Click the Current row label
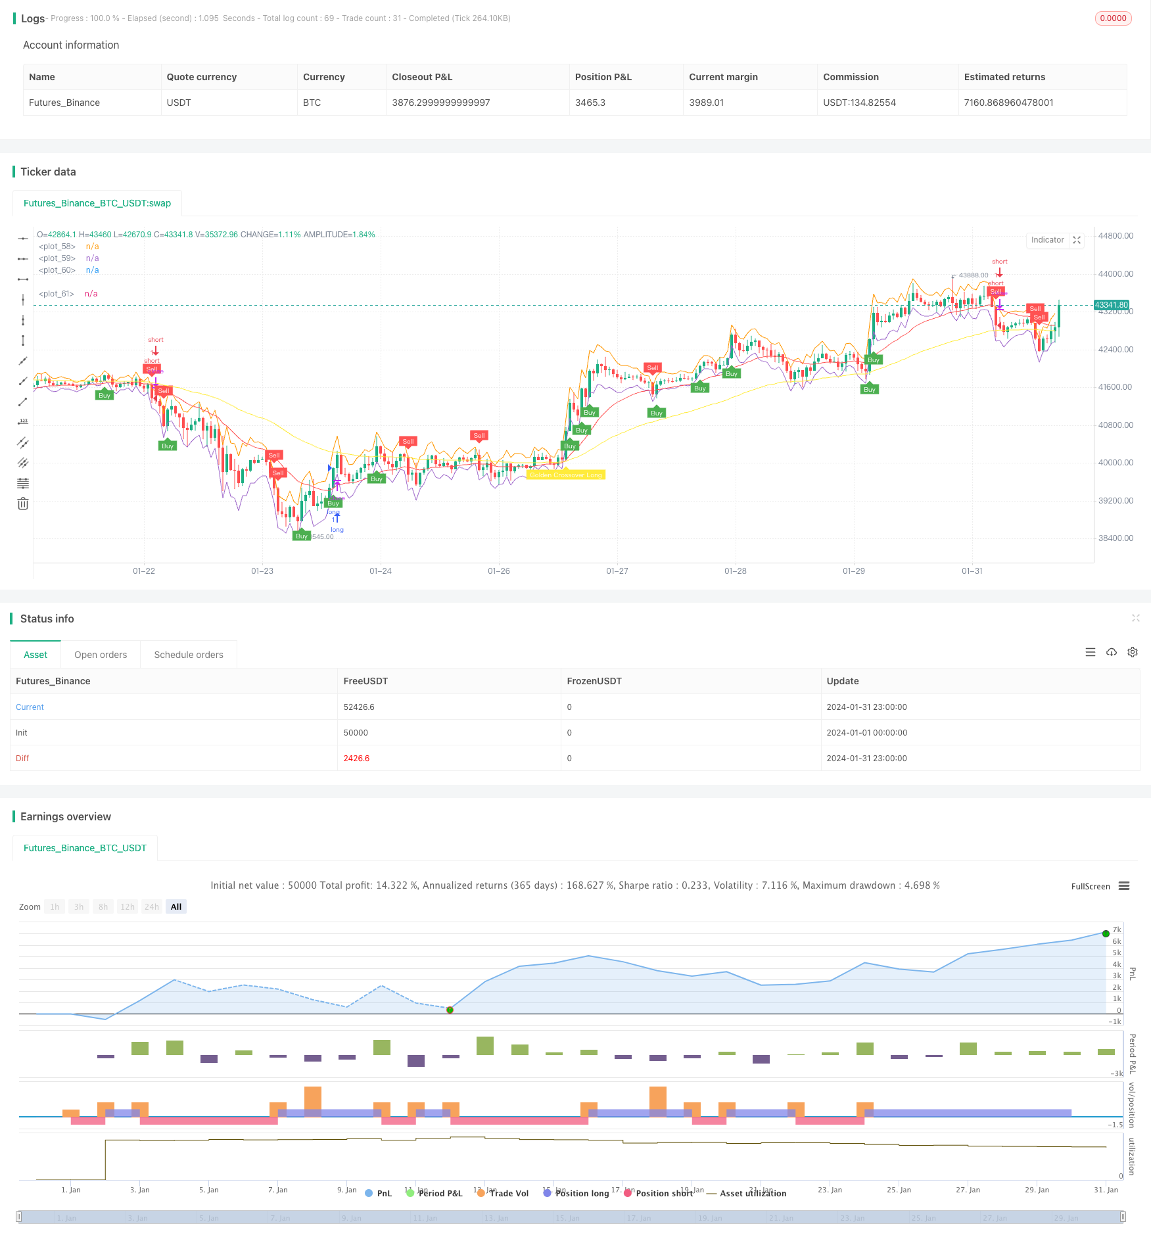This screenshot has width=1151, height=1243. (x=30, y=707)
